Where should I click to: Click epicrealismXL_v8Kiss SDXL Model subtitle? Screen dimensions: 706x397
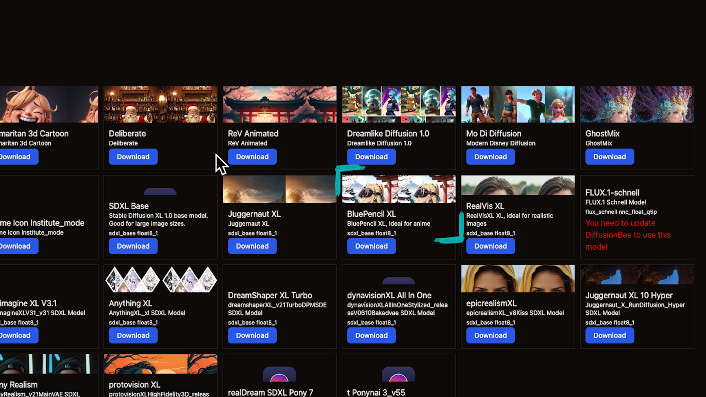click(515, 313)
